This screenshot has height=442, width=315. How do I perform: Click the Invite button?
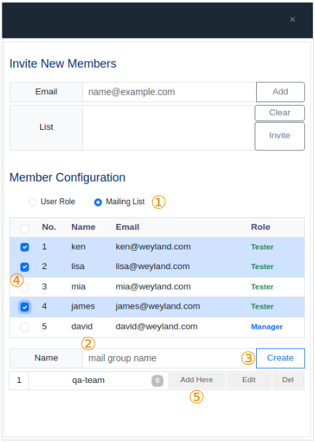click(279, 136)
